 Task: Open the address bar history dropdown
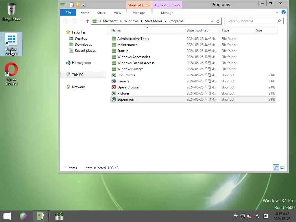tap(212, 21)
